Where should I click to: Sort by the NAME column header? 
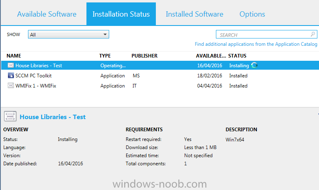[x=14, y=56]
